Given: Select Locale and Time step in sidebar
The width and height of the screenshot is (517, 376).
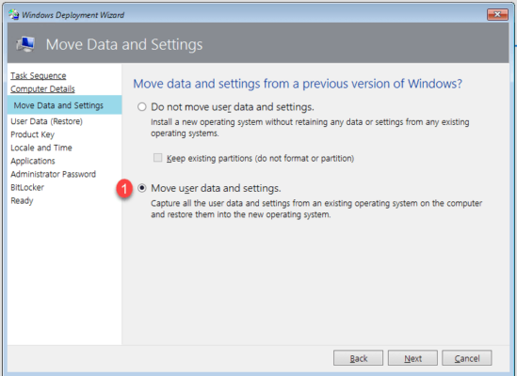Looking at the screenshot, I should pos(41,148).
